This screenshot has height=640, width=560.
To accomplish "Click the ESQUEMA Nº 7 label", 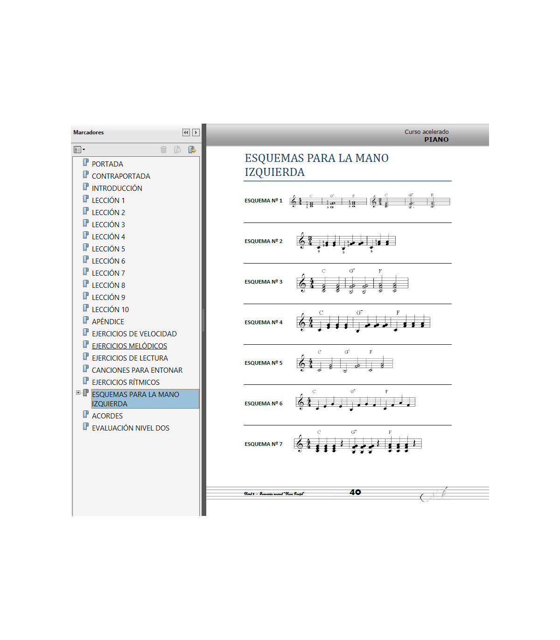I will point(263,445).
